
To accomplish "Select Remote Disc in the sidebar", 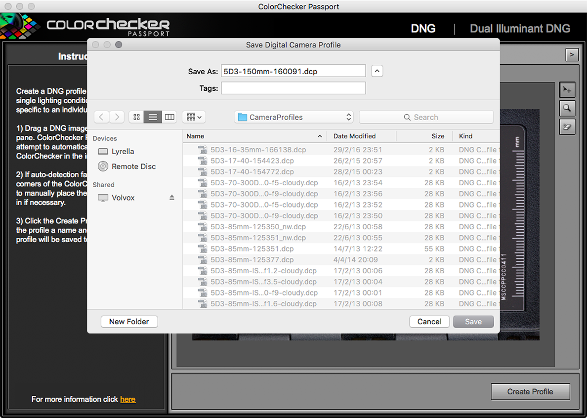I will (127, 167).
